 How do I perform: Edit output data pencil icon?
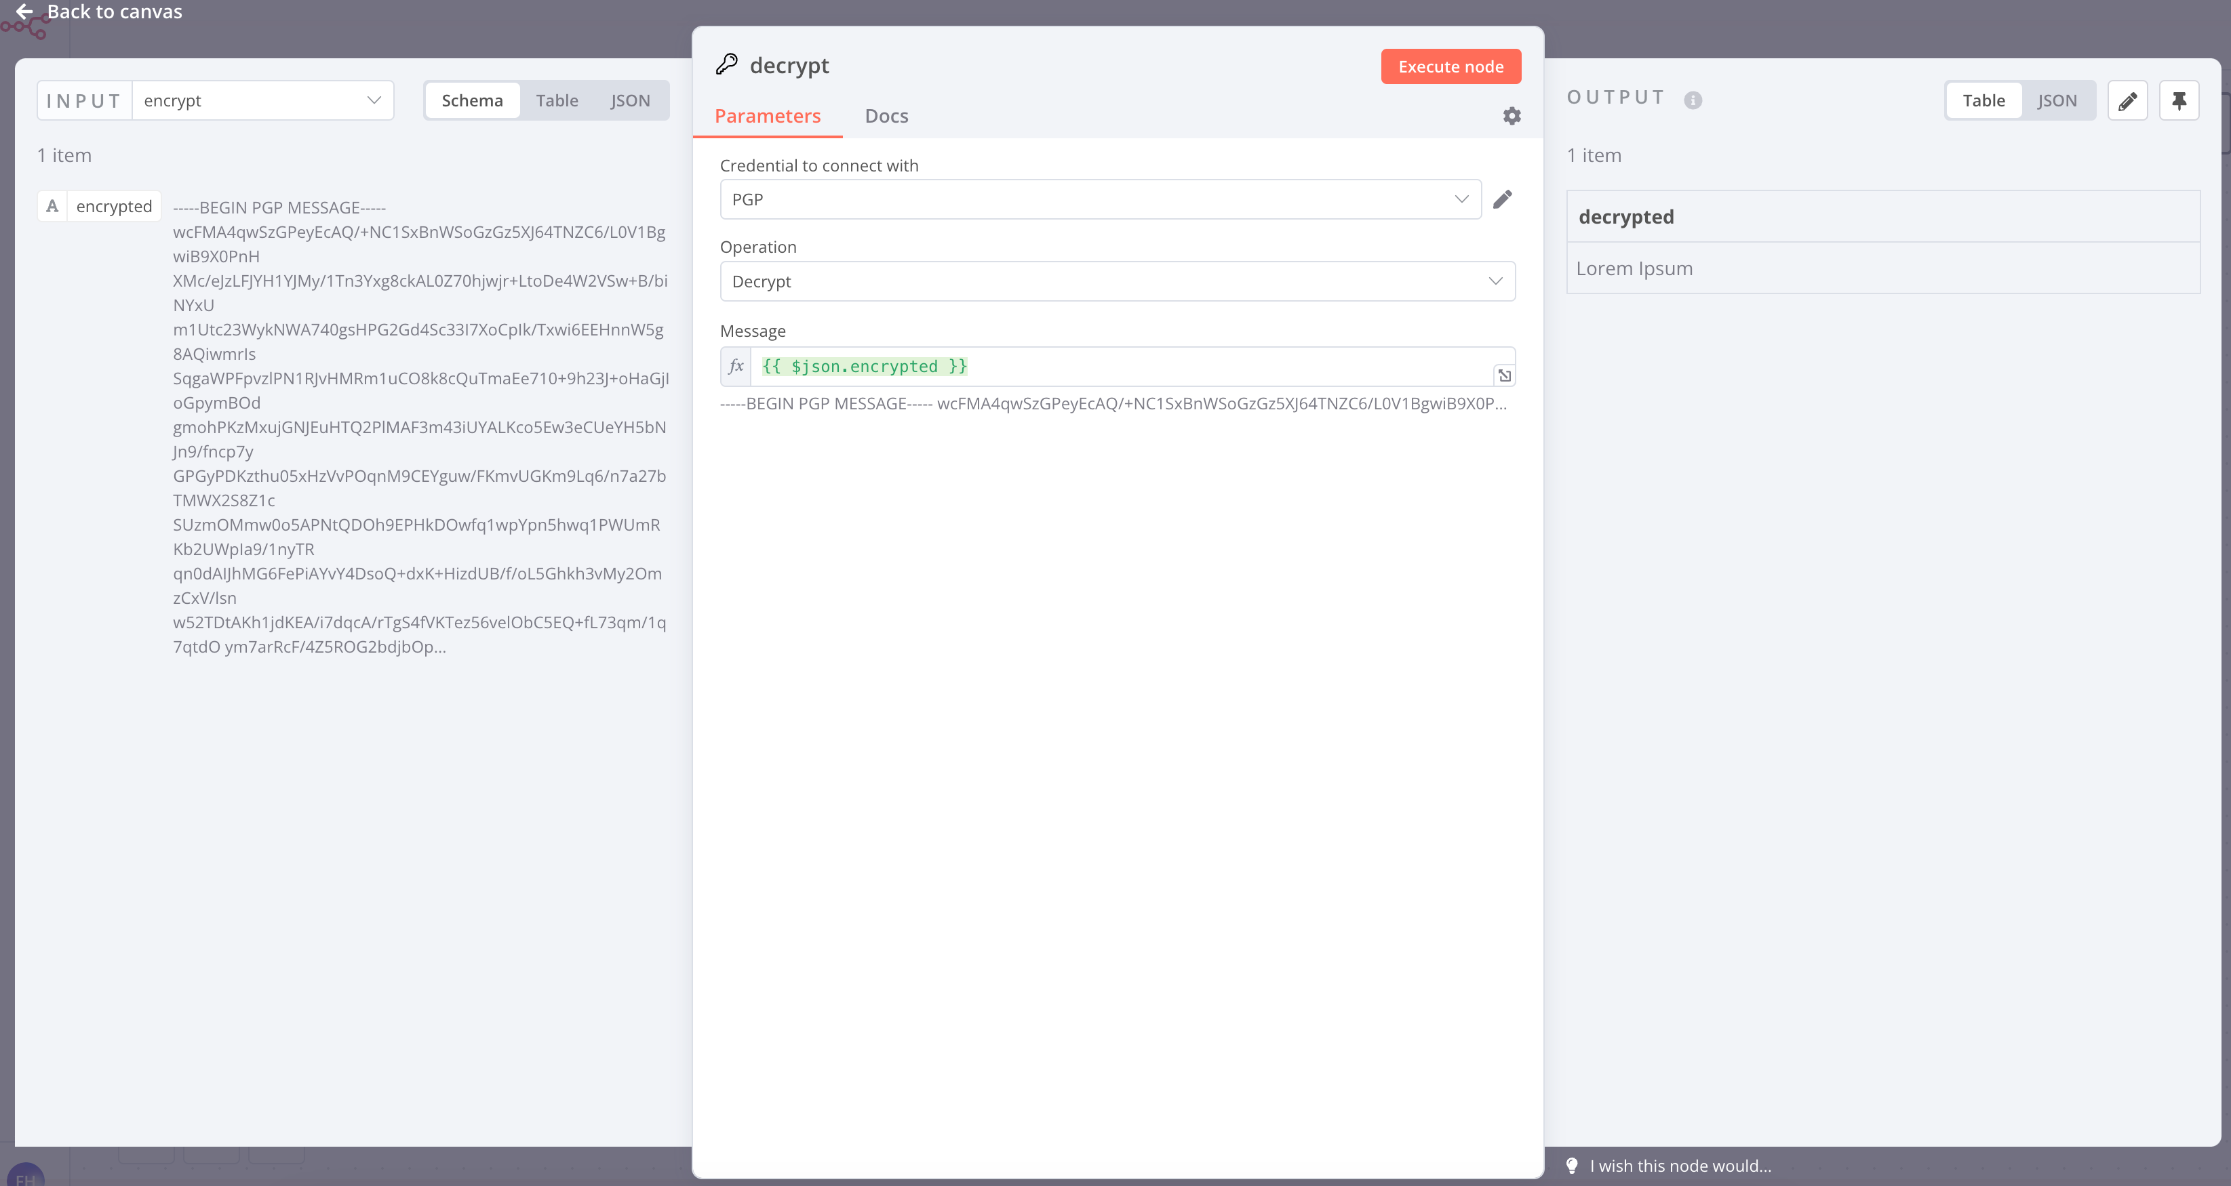(x=2127, y=101)
